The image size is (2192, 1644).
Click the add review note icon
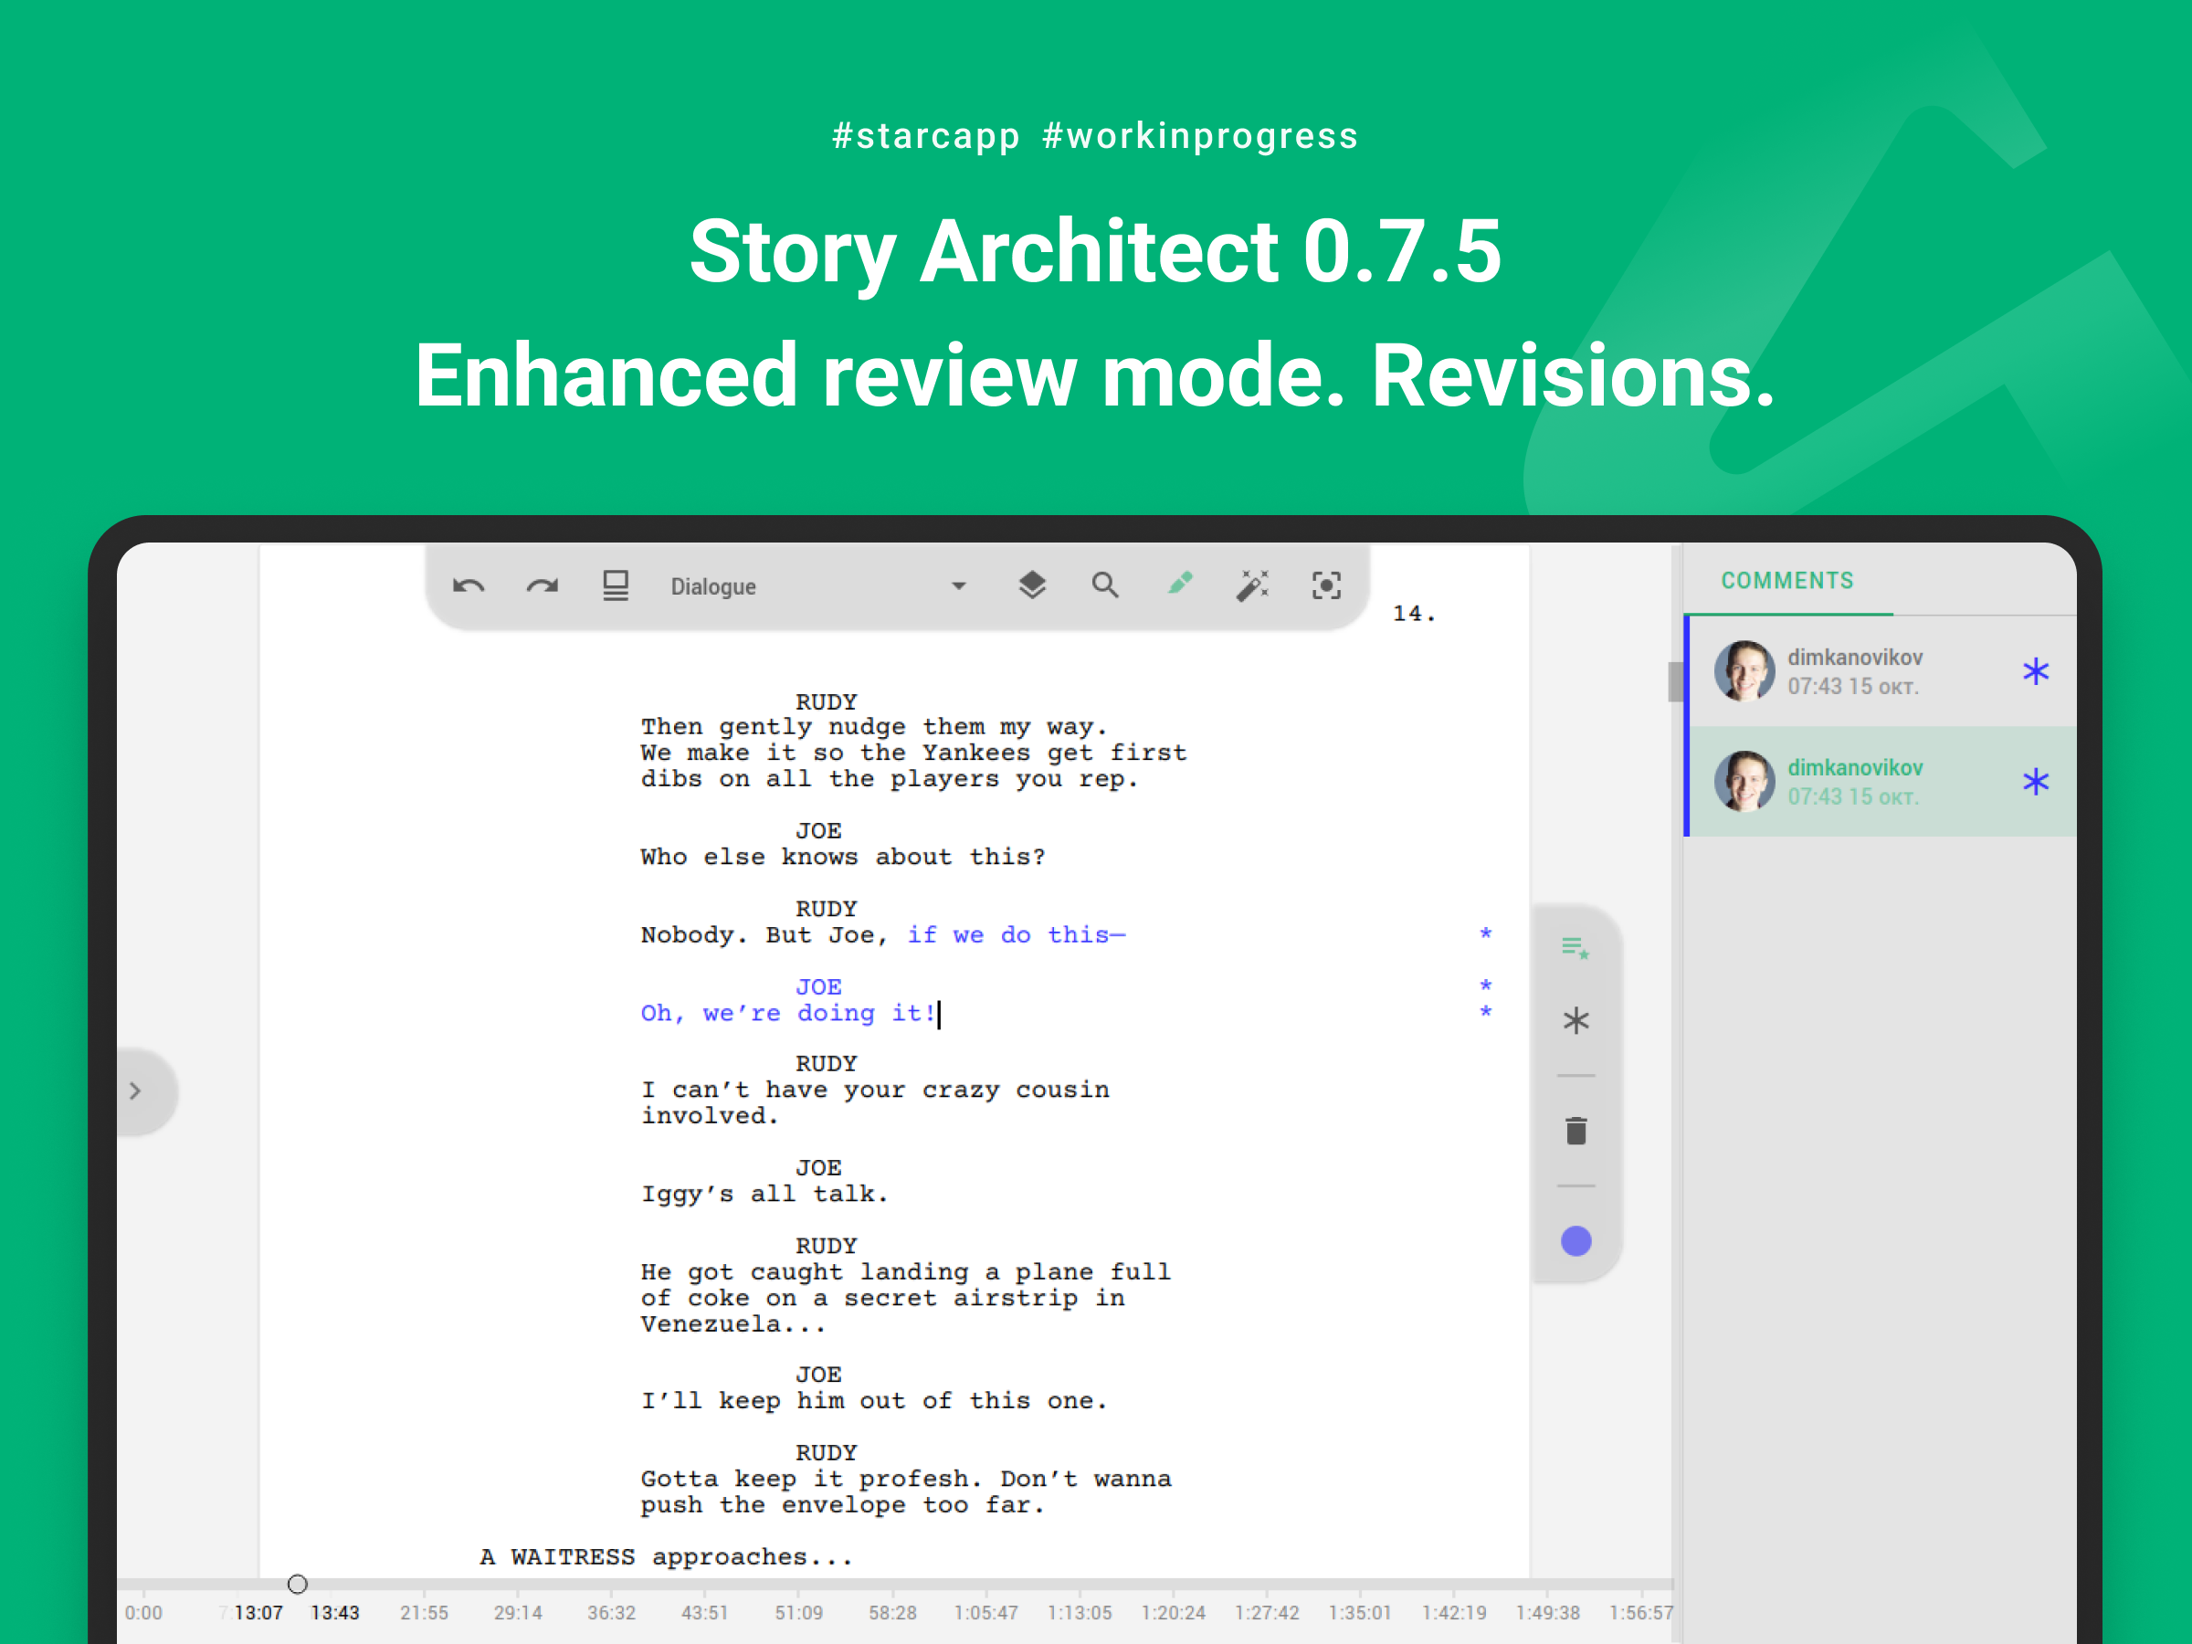click(1575, 948)
